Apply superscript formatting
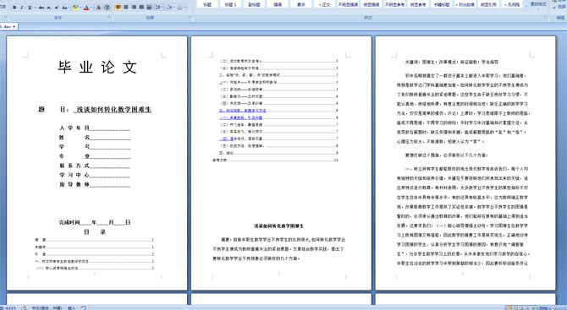Viewport: 567px width, 310px height. (57, 8)
